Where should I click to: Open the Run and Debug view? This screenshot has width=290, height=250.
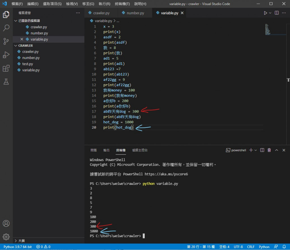[x=6, y=55]
